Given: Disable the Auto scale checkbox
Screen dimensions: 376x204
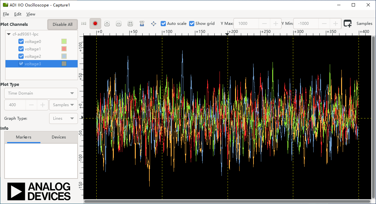Looking at the screenshot, I should (x=164, y=24).
